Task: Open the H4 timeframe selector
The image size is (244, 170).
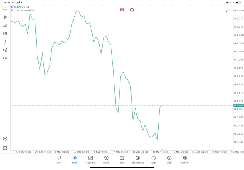Action: 5,58
